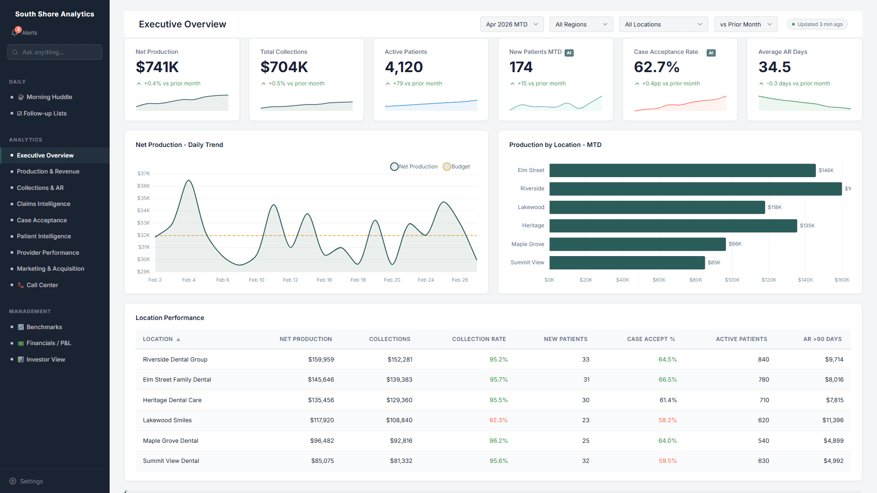Open the Apr 2026 MTD date dropdown
Image resolution: width=877 pixels, height=493 pixels.
coord(512,25)
